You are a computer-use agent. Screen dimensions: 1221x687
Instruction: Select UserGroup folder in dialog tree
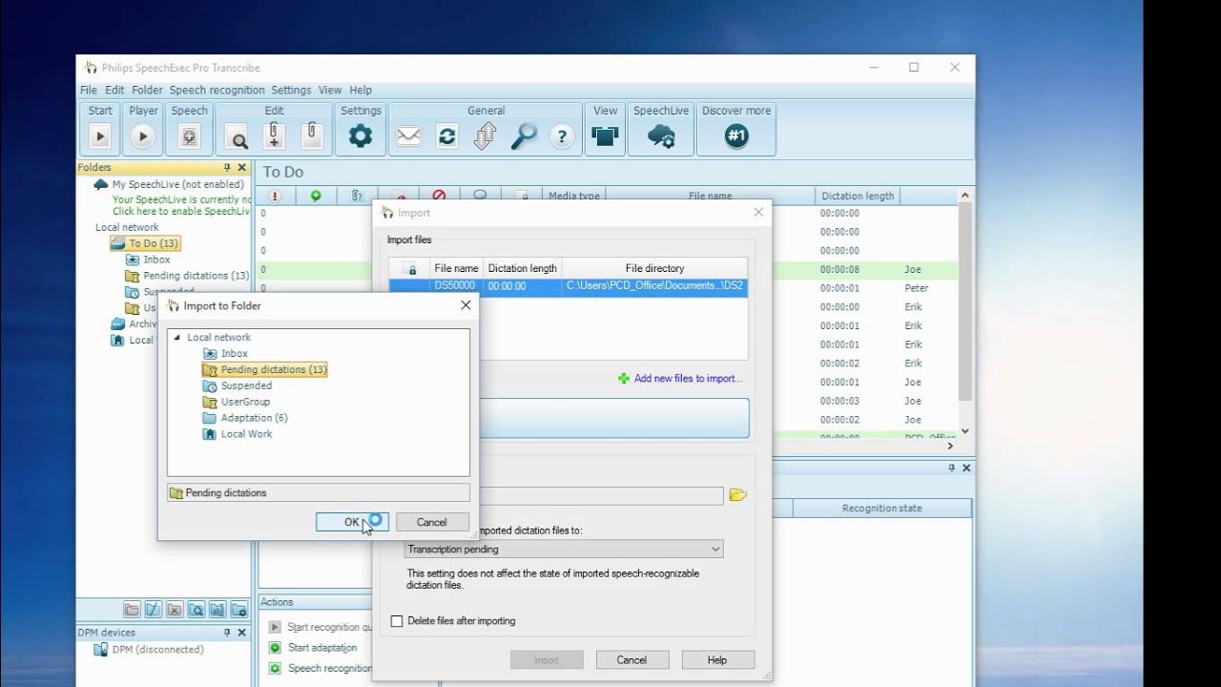(237, 402)
